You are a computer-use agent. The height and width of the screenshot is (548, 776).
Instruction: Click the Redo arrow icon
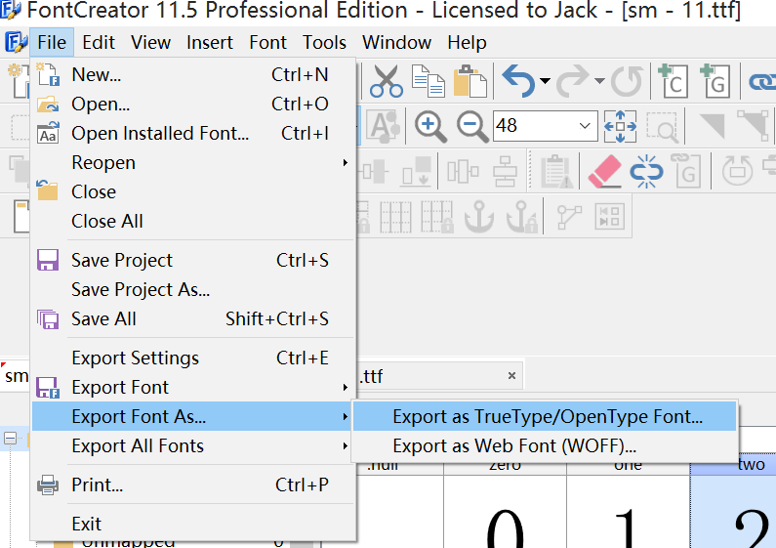[x=573, y=81]
